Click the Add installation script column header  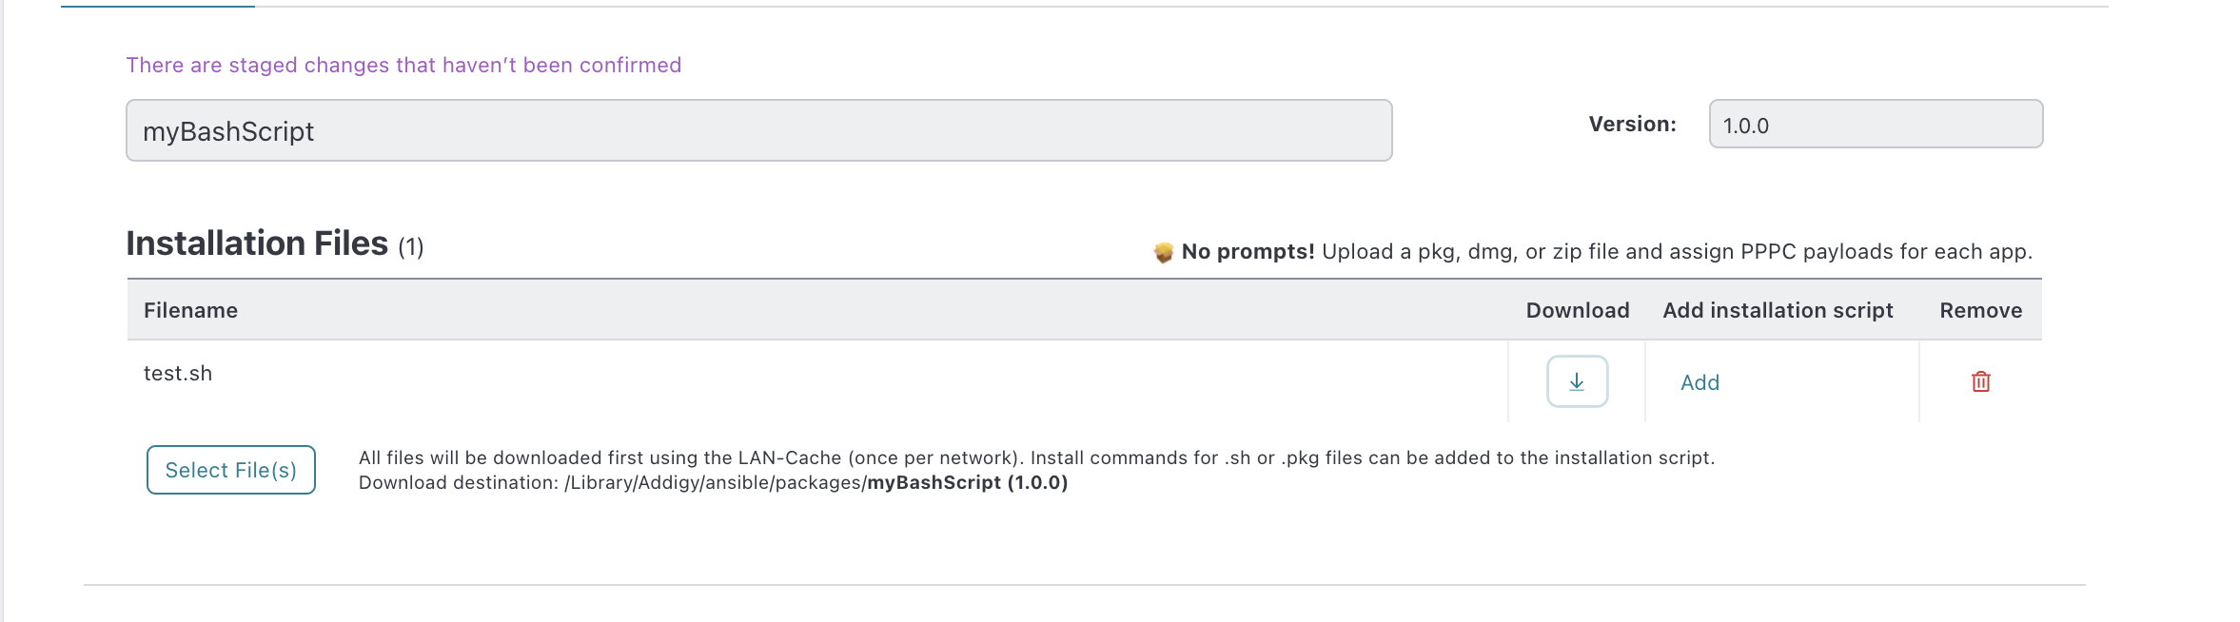1778,310
